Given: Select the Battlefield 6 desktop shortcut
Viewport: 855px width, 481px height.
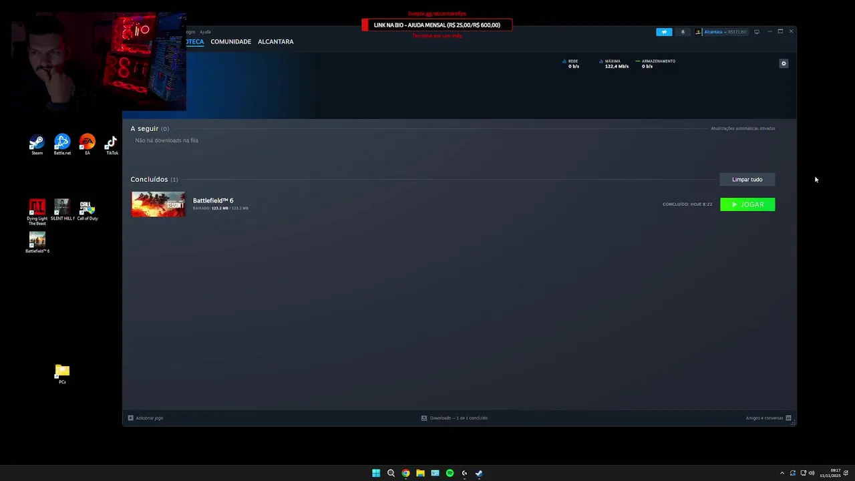Looking at the screenshot, I should click(37, 242).
